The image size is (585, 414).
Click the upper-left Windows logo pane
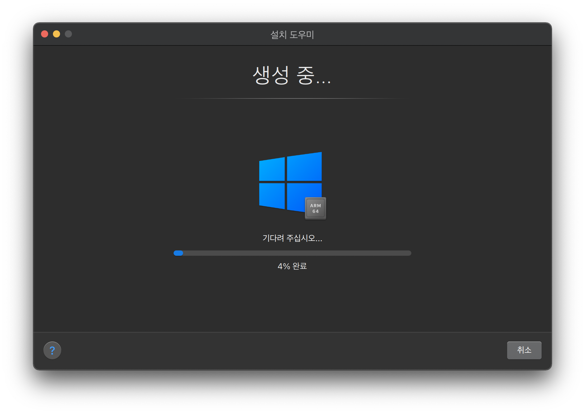click(x=272, y=170)
